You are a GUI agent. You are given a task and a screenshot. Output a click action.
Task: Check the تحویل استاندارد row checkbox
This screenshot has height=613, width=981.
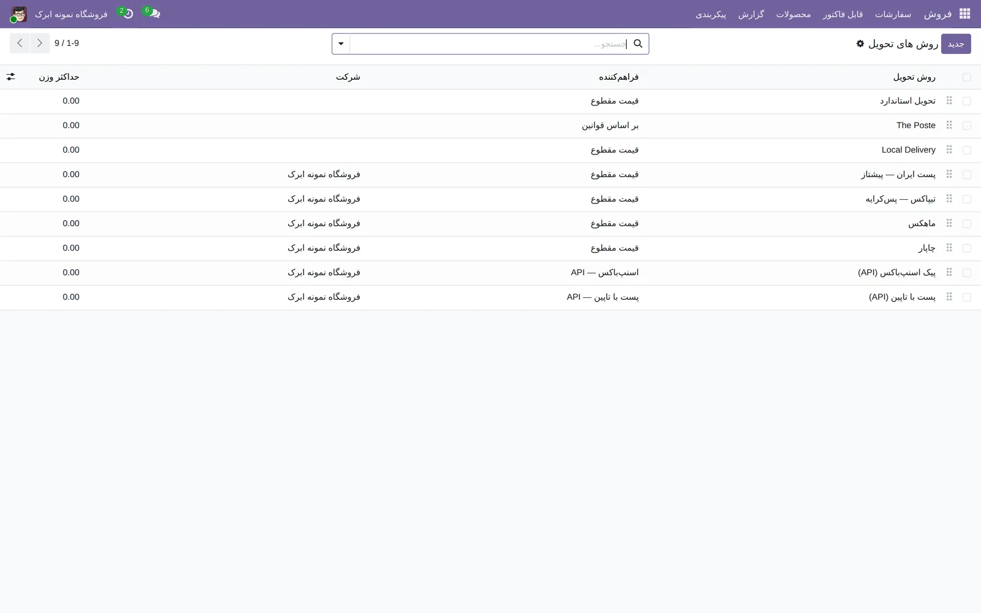pos(967,101)
